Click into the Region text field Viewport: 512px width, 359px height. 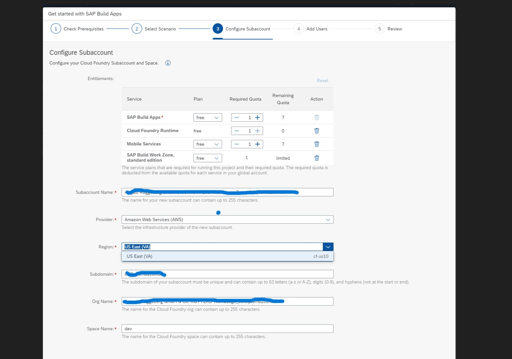tap(222, 247)
